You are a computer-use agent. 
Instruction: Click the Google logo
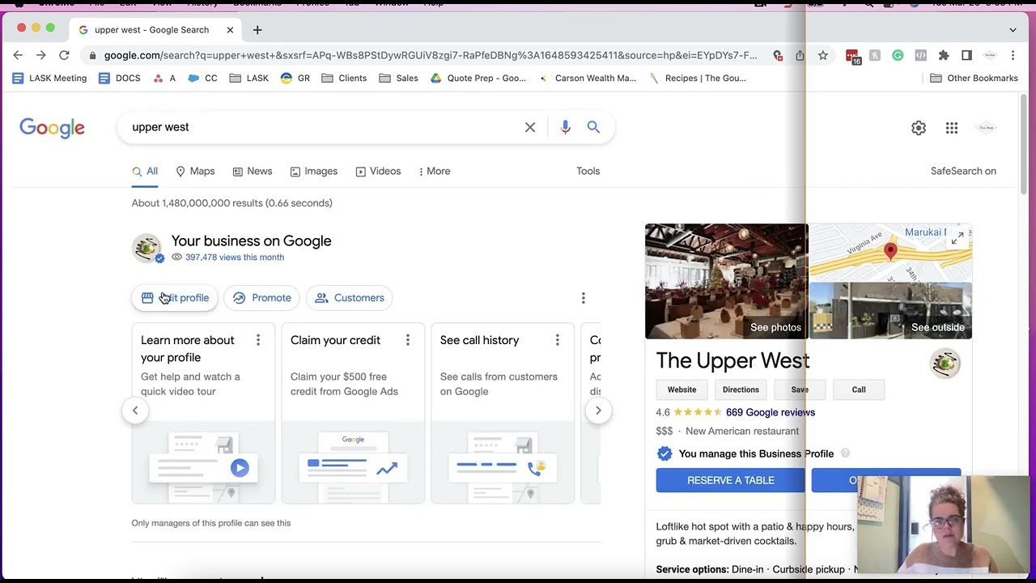point(52,128)
